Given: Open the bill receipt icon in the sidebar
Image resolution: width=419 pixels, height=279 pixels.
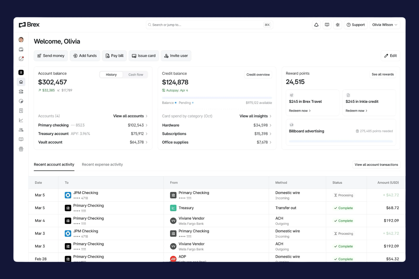Looking at the screenshot, I should (x=21, y=110).
